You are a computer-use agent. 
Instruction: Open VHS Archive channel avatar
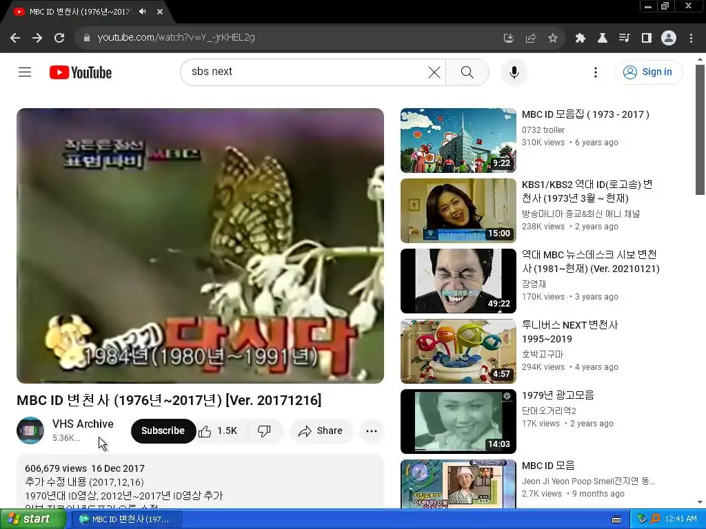(30, 431)
